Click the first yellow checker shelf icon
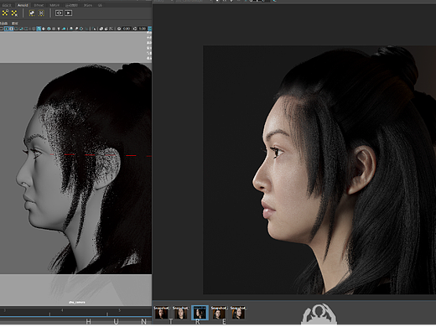The height and width of the screenshot is (327, 436). coord(5,13)
